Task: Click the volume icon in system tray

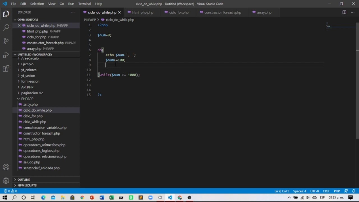Action: point(308,198)
